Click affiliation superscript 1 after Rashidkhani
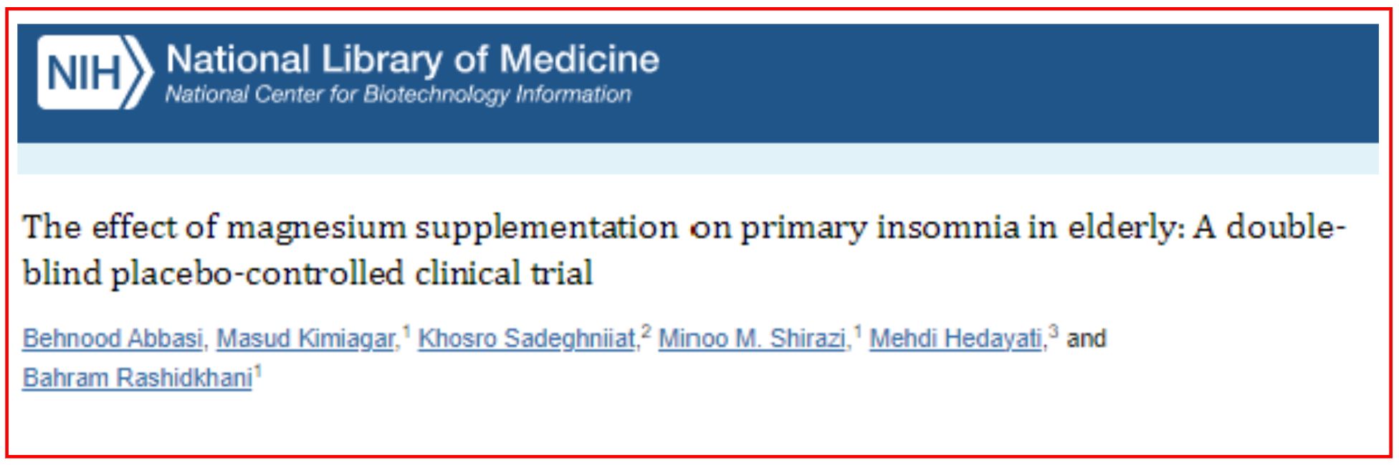The height and width of the screenshot is (465, 1399). pyautogui.click(x=258, y=371)
